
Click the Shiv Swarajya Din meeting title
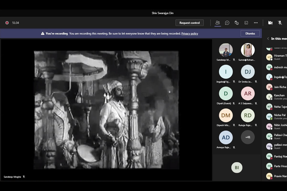[163, 13]
